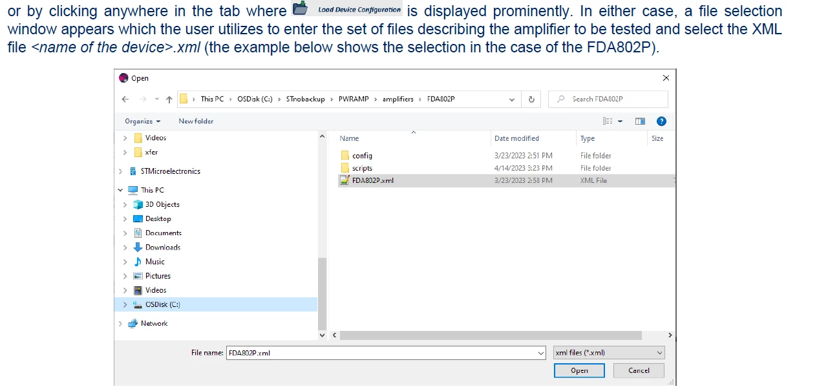Sort by the Size column header

[657, 138]
